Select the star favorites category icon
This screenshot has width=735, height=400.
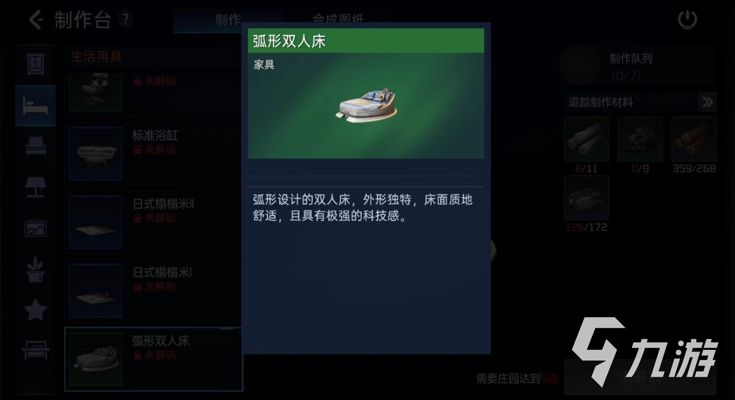tap(36, 310)
